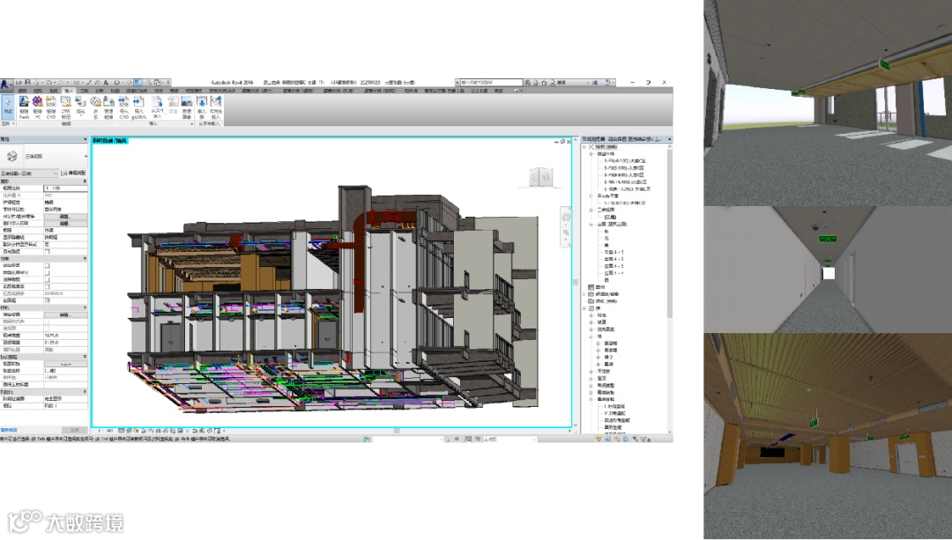Click the search binoculars icon in title bar

coord(528,83)
